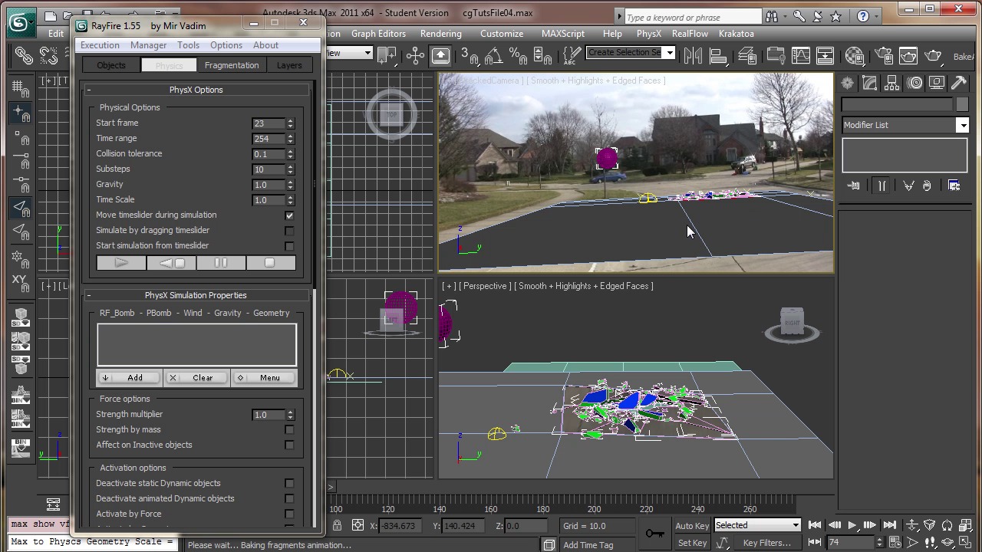The image size is (982, 552).
Task: Toggle Auto Key mode
Action: (x=692, y=525)
